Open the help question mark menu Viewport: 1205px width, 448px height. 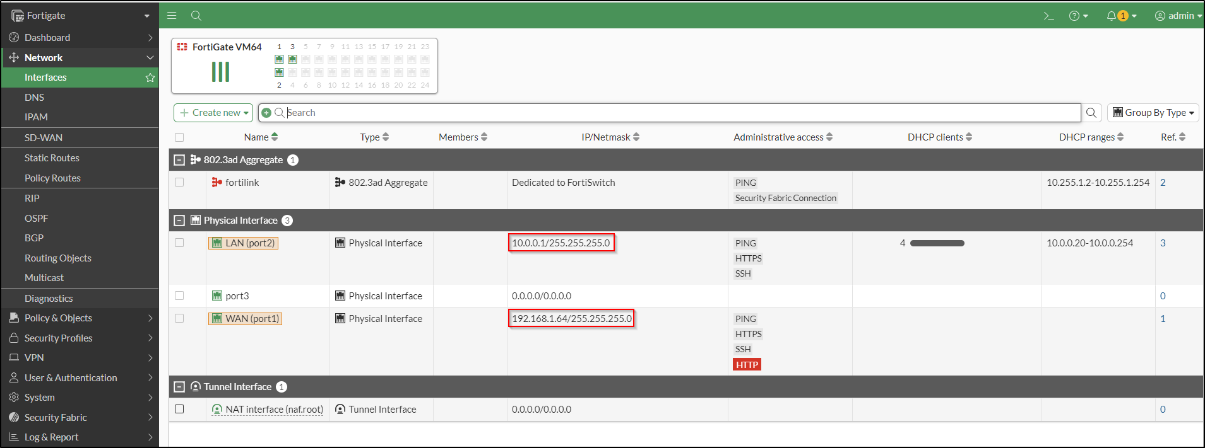point(1078,16)
